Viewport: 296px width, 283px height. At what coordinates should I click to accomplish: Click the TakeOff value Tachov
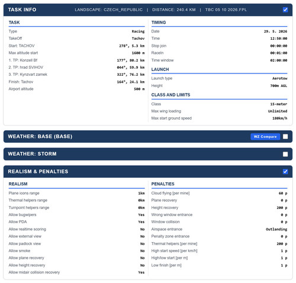(x=138, y=38)
